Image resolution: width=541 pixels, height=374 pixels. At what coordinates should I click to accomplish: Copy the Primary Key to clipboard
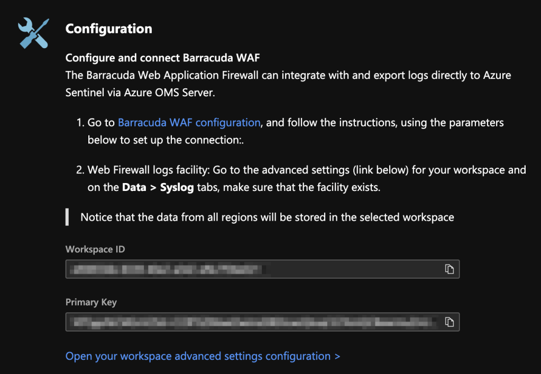(449, 322)
